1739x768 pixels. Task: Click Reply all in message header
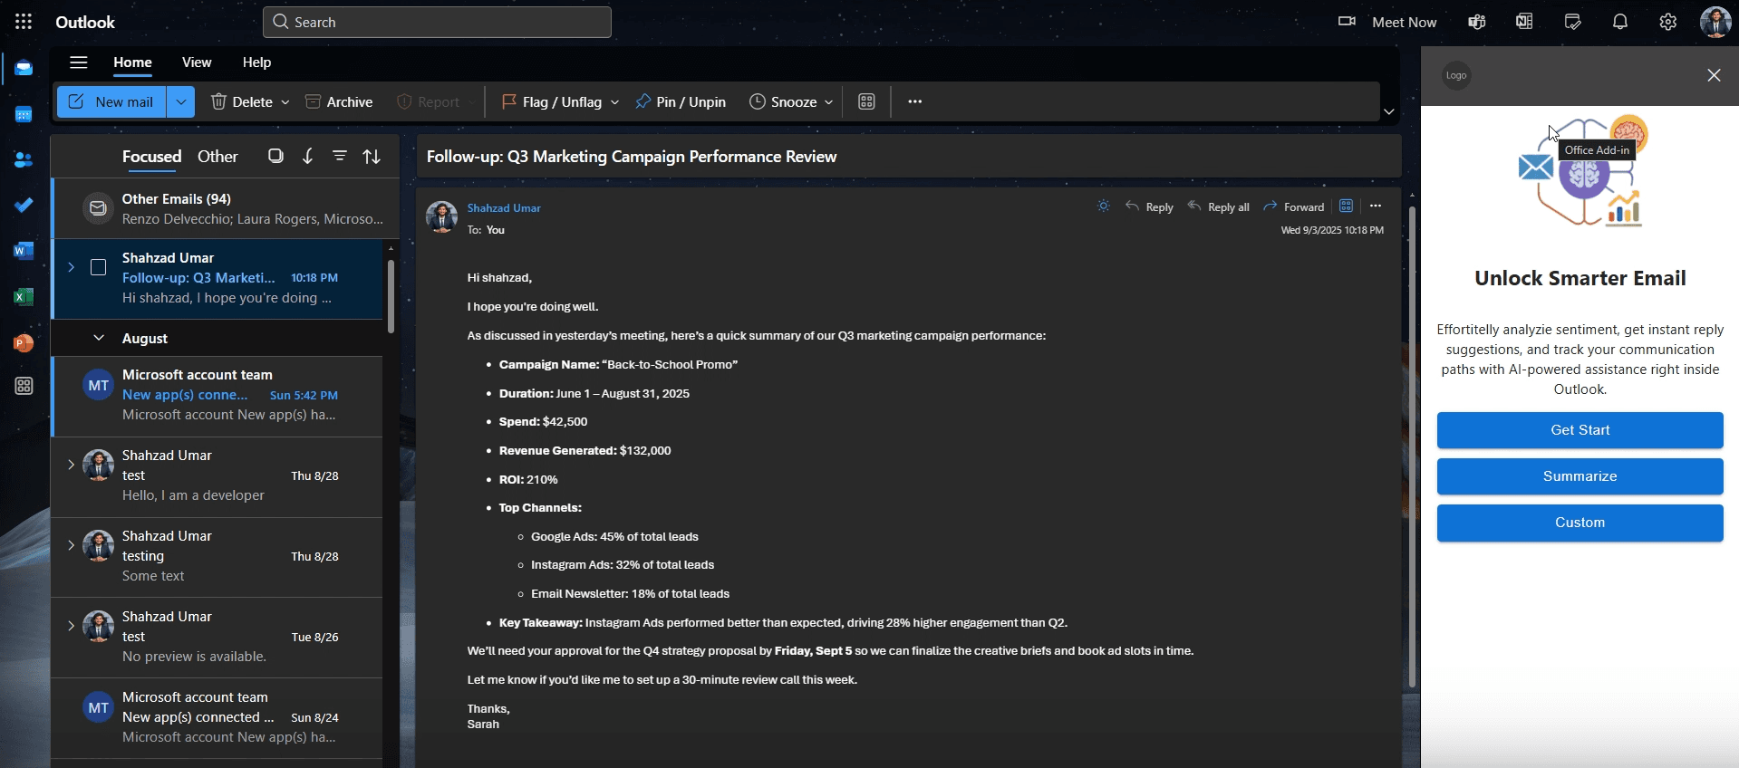(x=1218, y=206)
